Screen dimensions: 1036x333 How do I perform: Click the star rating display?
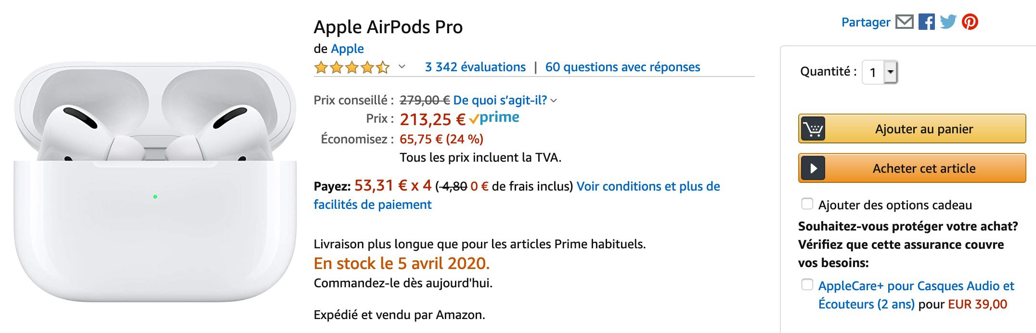click(x=352, y=67)
